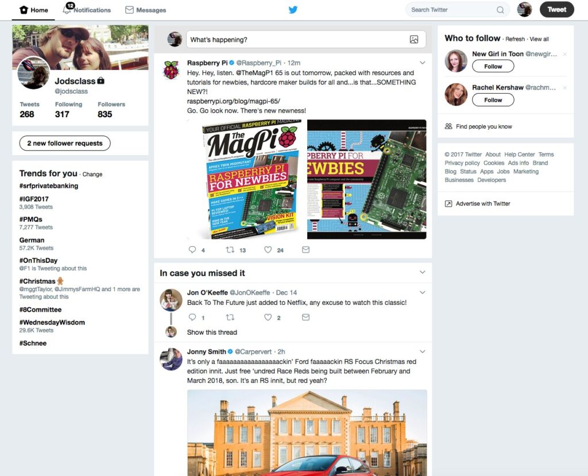
Task: Open Rachel Kershaw avatar
Action: [455, 95]
